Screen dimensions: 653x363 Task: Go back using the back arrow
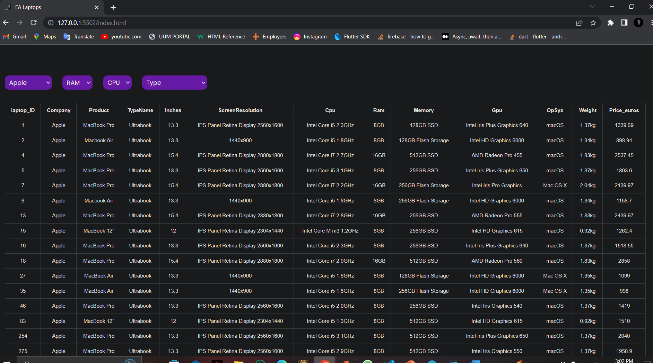[x=6, y=22]
